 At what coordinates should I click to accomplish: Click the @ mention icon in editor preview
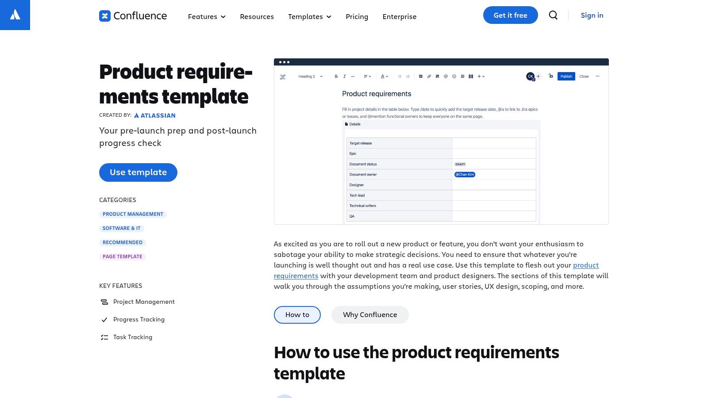tap(446, 77)
